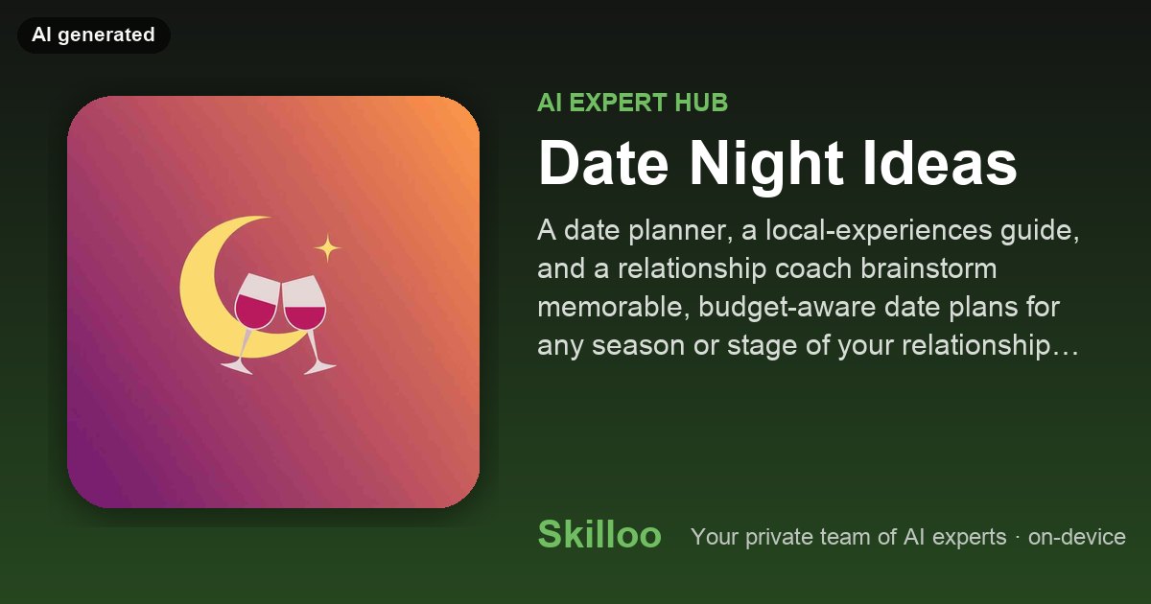Select the AI generated badge

tap(93, 35)
